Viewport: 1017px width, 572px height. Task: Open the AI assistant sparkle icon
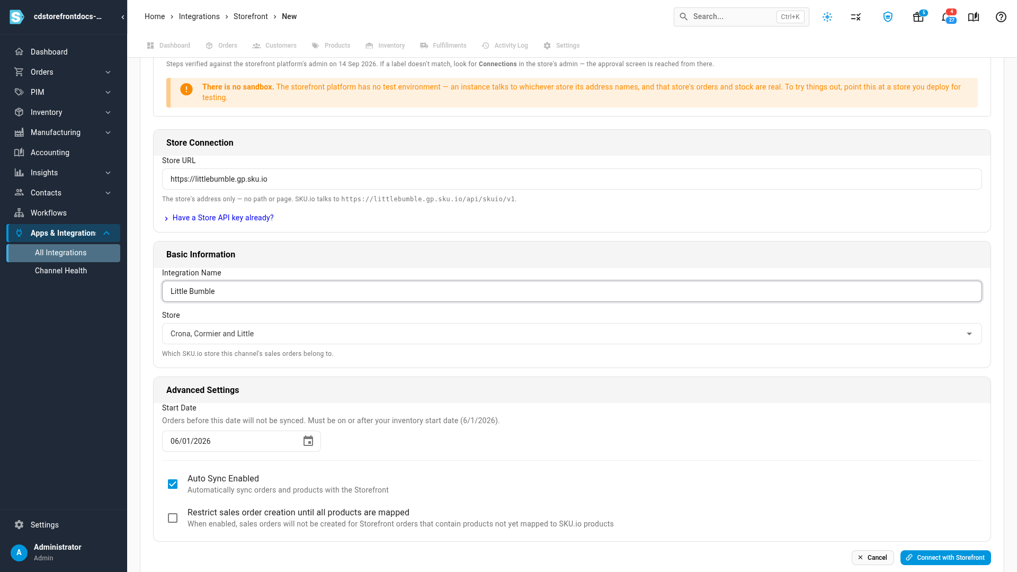[x=827, y=17]
